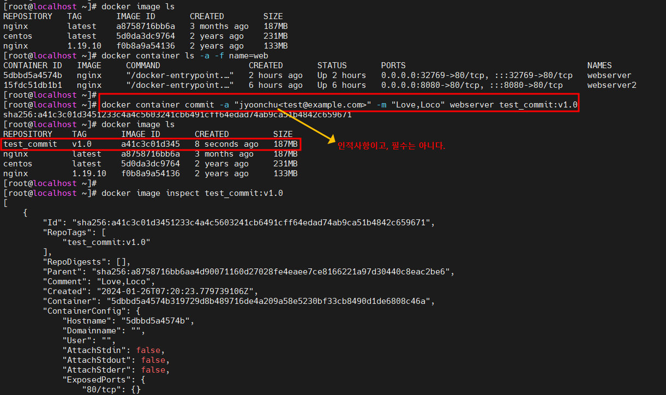The image size is (666, 395).
Task: Click the sha256 output line below the commit command
Action: tap(177, 115)
